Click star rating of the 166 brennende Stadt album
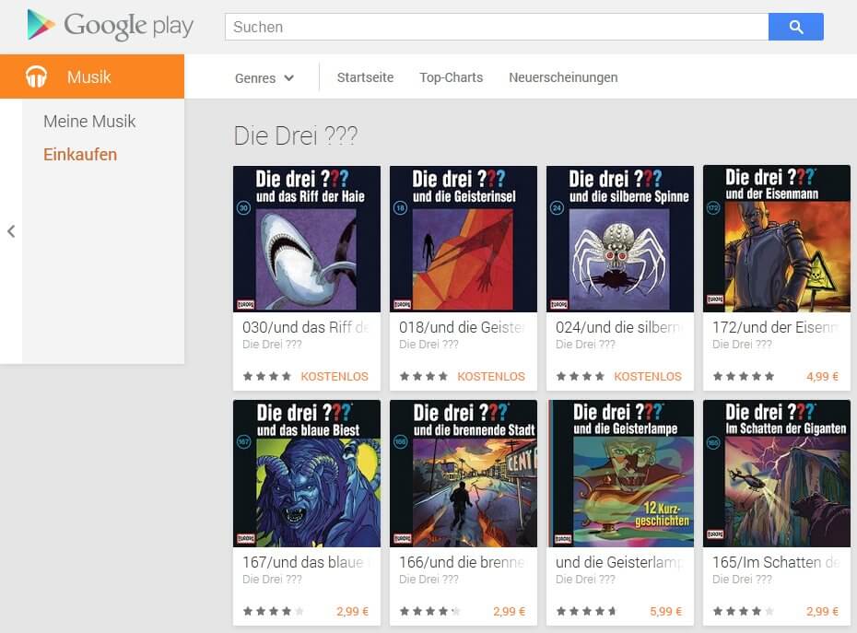Viewport: 857px width, 633px height. click(430, 612)
